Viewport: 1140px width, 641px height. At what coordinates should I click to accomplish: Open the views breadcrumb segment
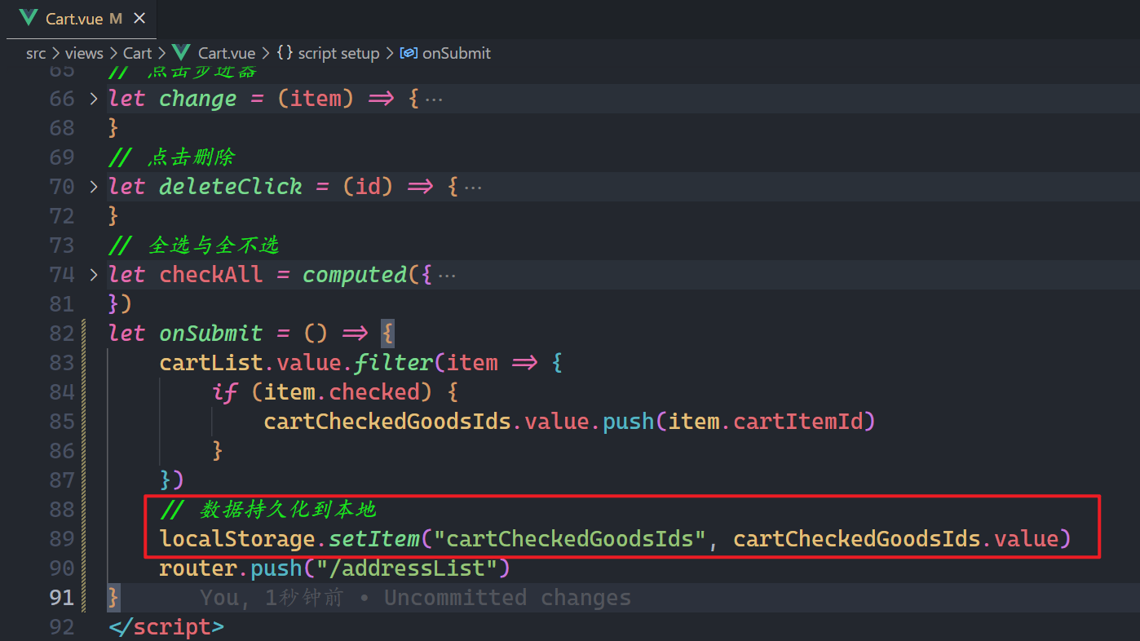tap(84, 53)
